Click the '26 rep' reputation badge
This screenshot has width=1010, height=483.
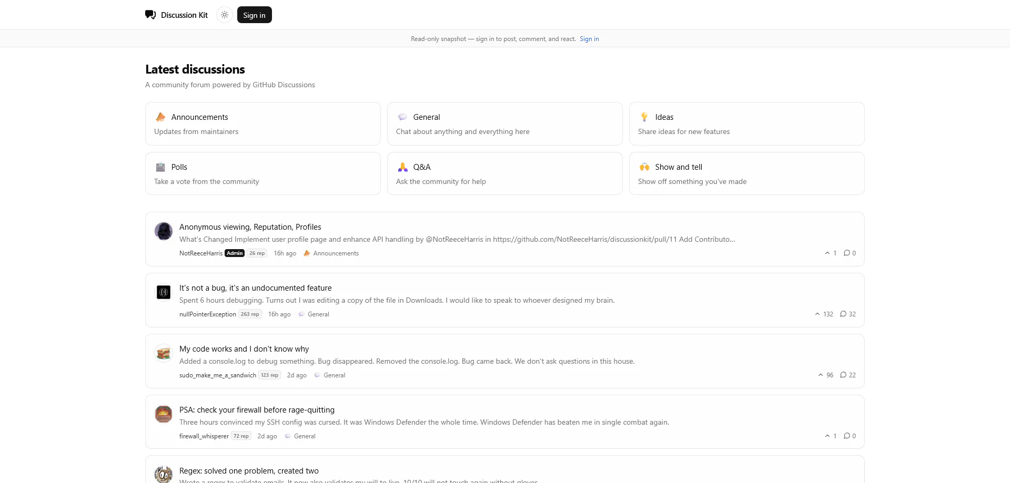pyautogui.click(x=257, y=253)
